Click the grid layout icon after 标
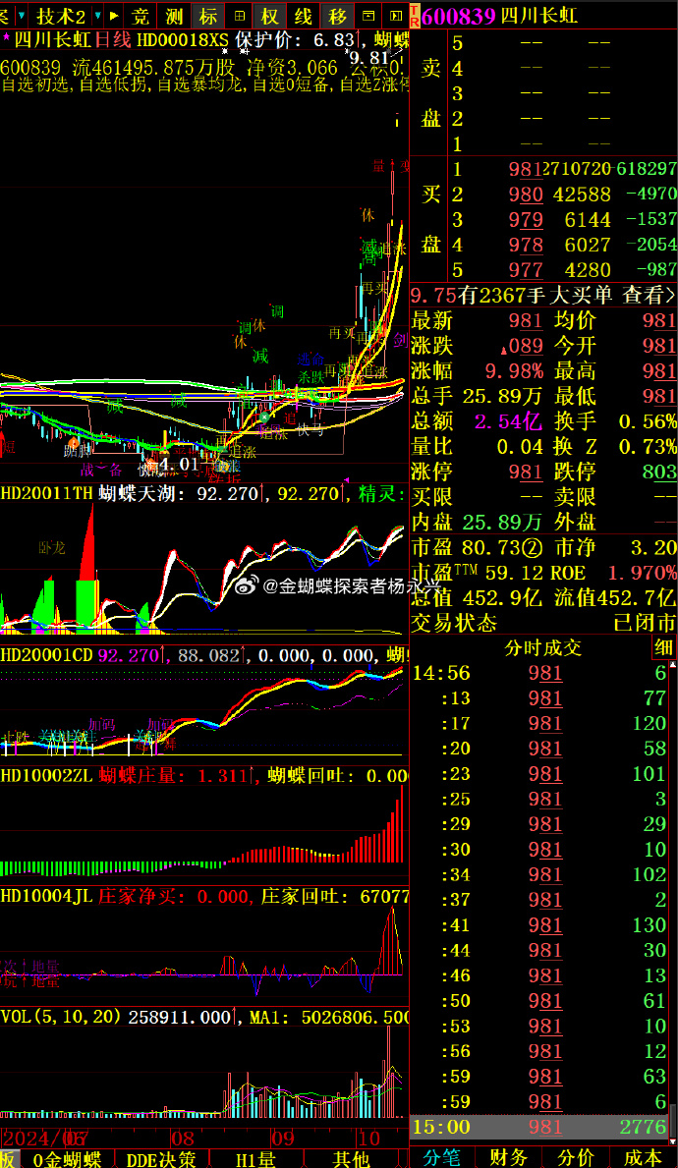The width and height of the screenshot is (678, 1168). 239,14
